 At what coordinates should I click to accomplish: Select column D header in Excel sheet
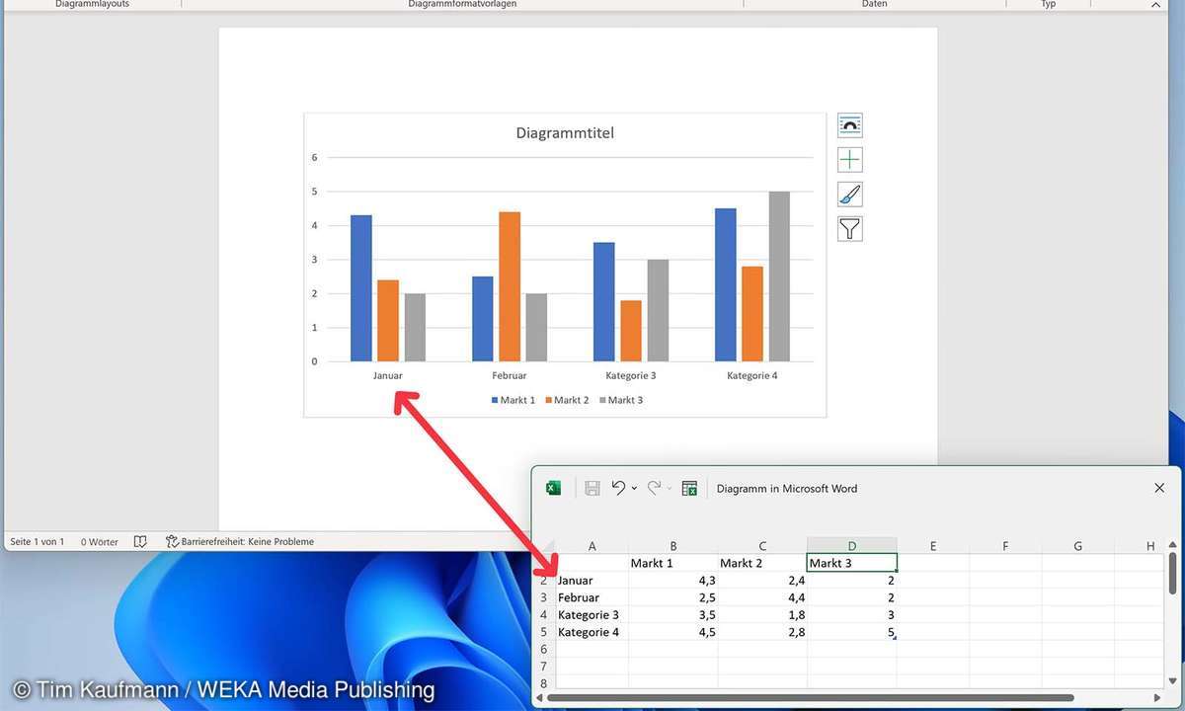[852, 546]
